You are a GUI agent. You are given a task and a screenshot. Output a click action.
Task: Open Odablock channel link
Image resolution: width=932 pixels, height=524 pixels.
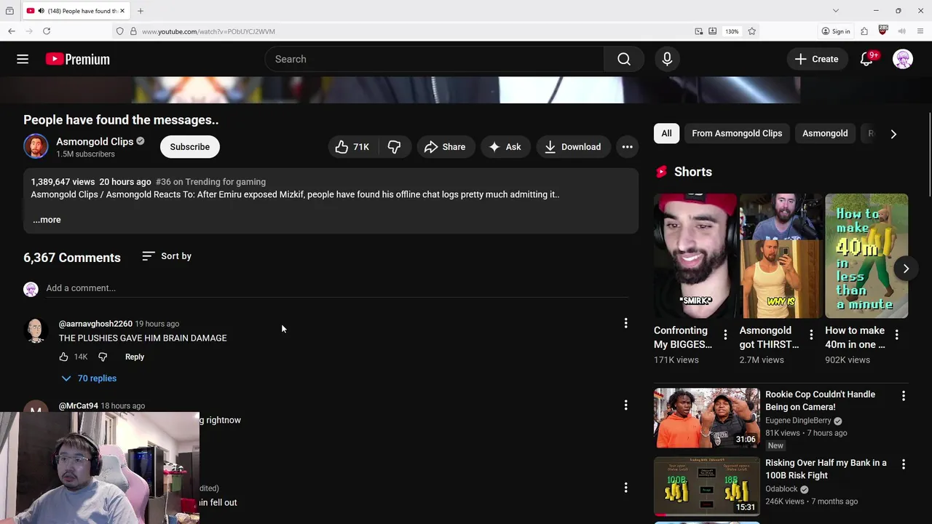click(x=781, y=489)
